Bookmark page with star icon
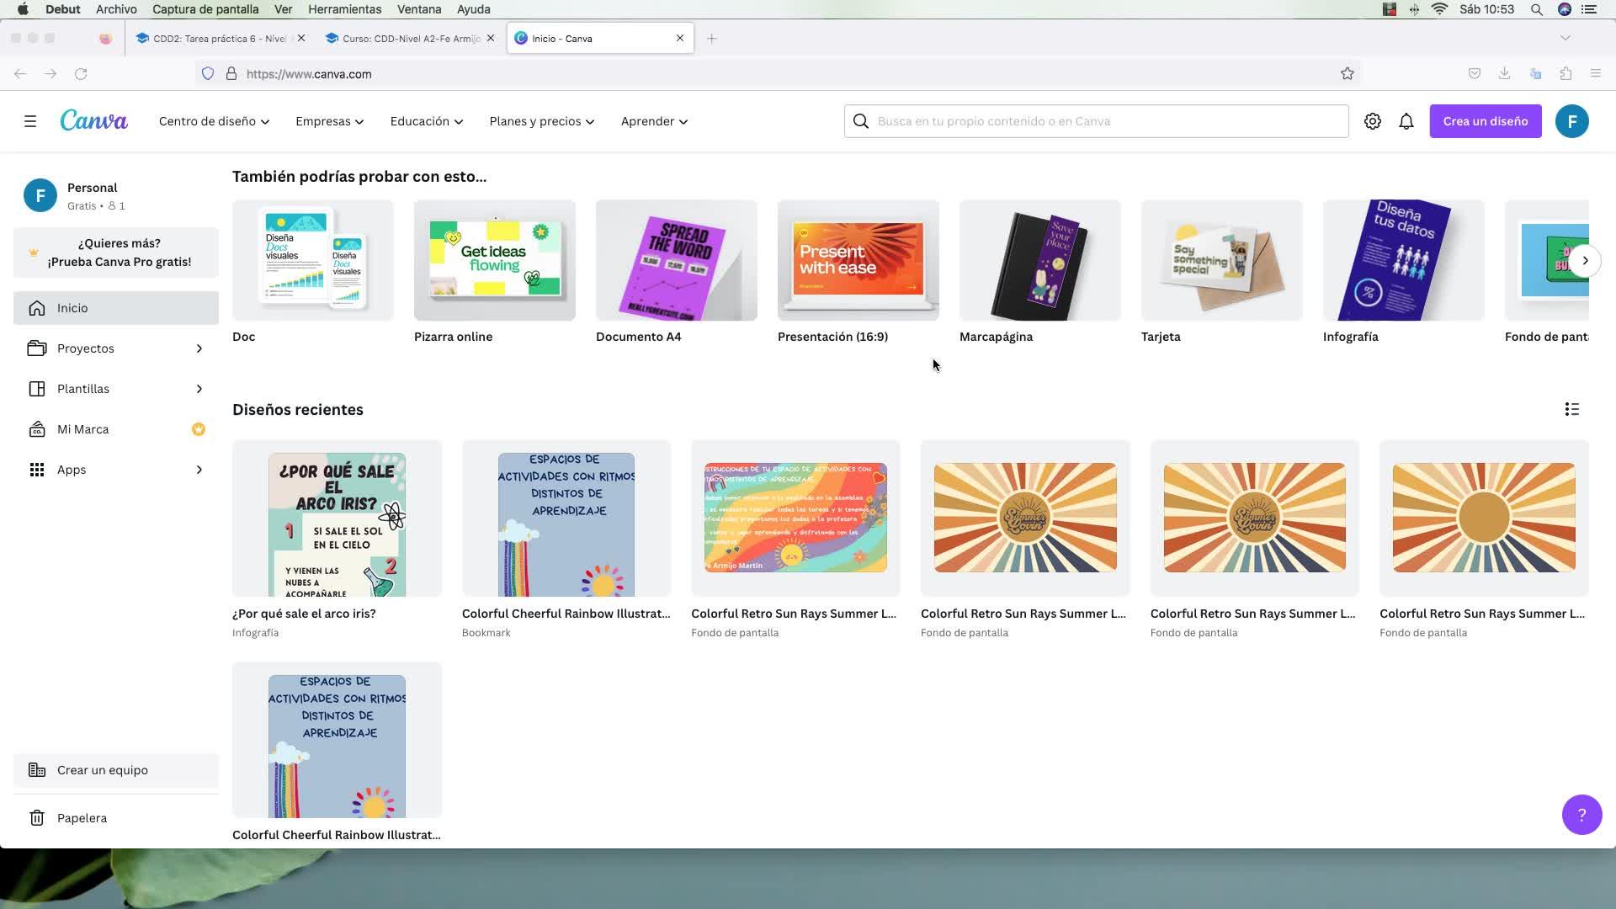 pyautogui.click(x=1348, y=74)
